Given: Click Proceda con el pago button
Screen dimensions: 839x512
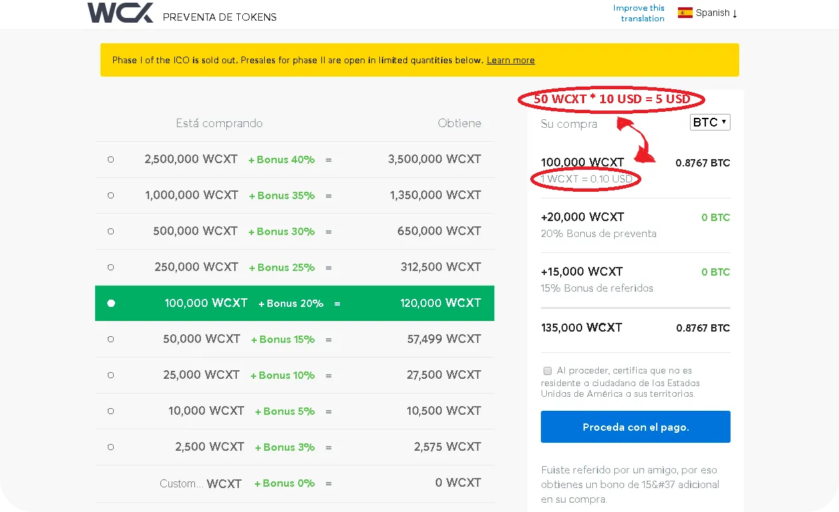Looking at the screenshot, I should click(x=635, y=427).
